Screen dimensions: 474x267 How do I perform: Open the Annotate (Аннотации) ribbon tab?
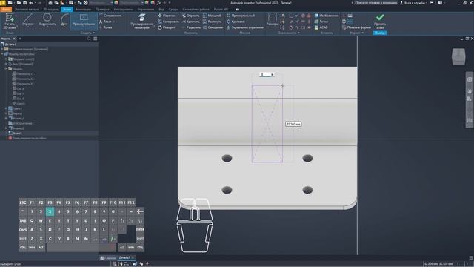click(83, 10)
